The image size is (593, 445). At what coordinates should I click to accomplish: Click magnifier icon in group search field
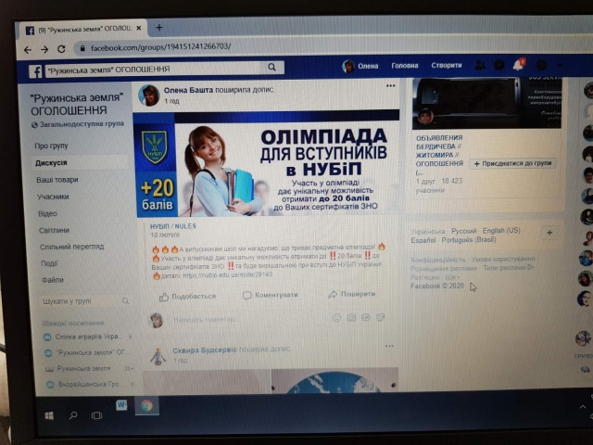(x=126, y=300)
